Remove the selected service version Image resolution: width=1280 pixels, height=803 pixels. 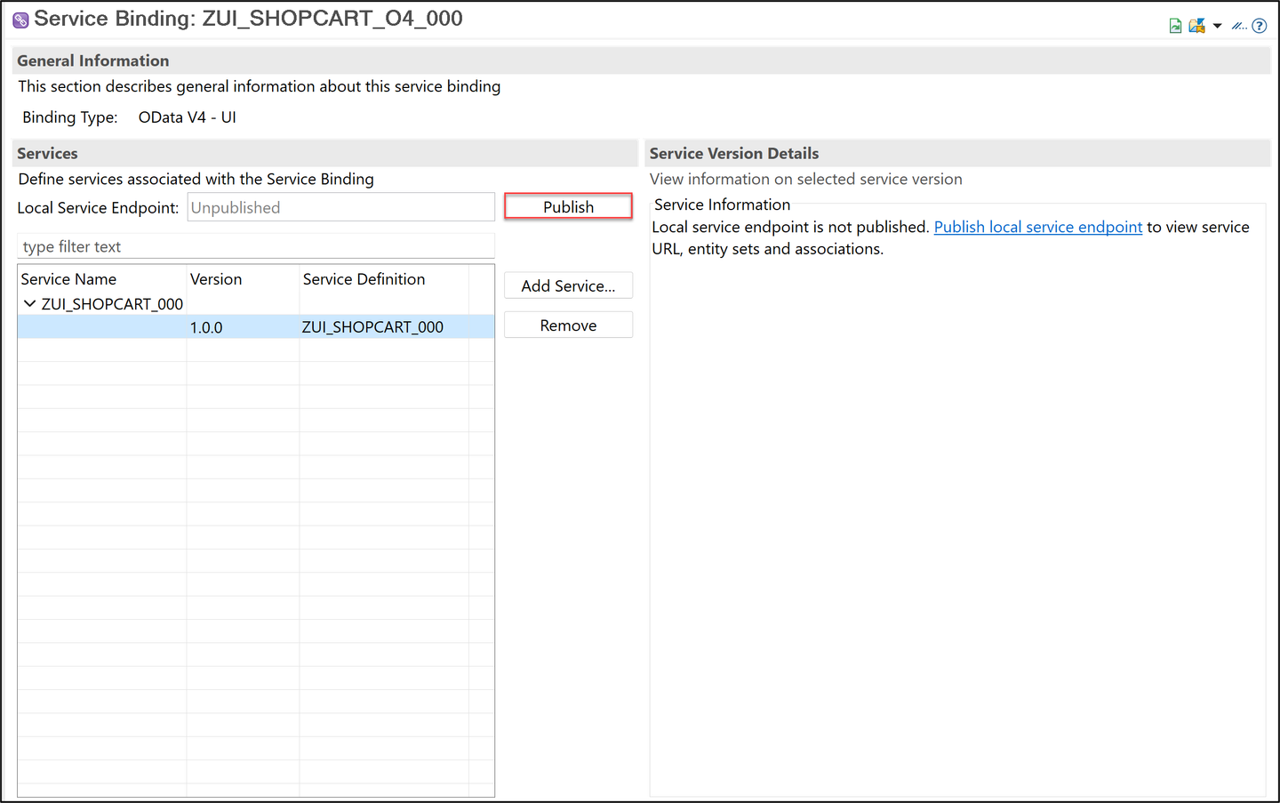[568, 325]
